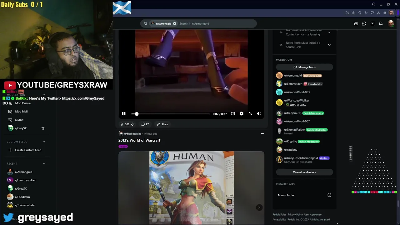This screenshot has height=225, width=400.
Task: Pause the playing video
Action: (x=124, y=114)
